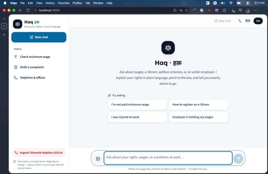The width and height of the screenshot is (268, 174).
Task: Click the sparkle icon beside Try asking
Action: (109, 95)
